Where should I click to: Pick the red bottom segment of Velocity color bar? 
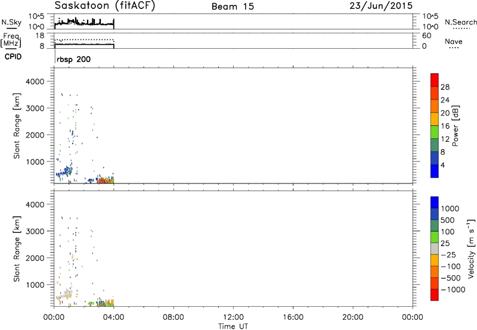pyautogui.click(x=435, y=295)
